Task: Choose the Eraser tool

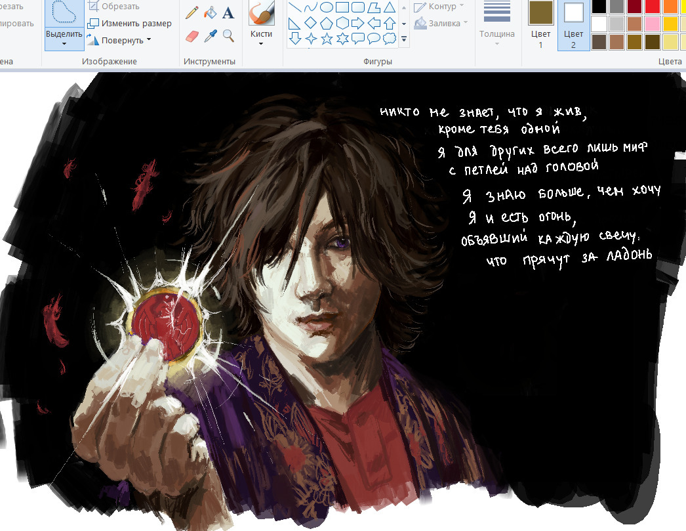Action: (192, 35)
